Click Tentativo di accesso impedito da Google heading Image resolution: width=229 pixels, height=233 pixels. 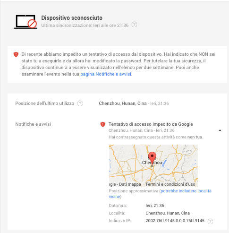coord(151,124)
